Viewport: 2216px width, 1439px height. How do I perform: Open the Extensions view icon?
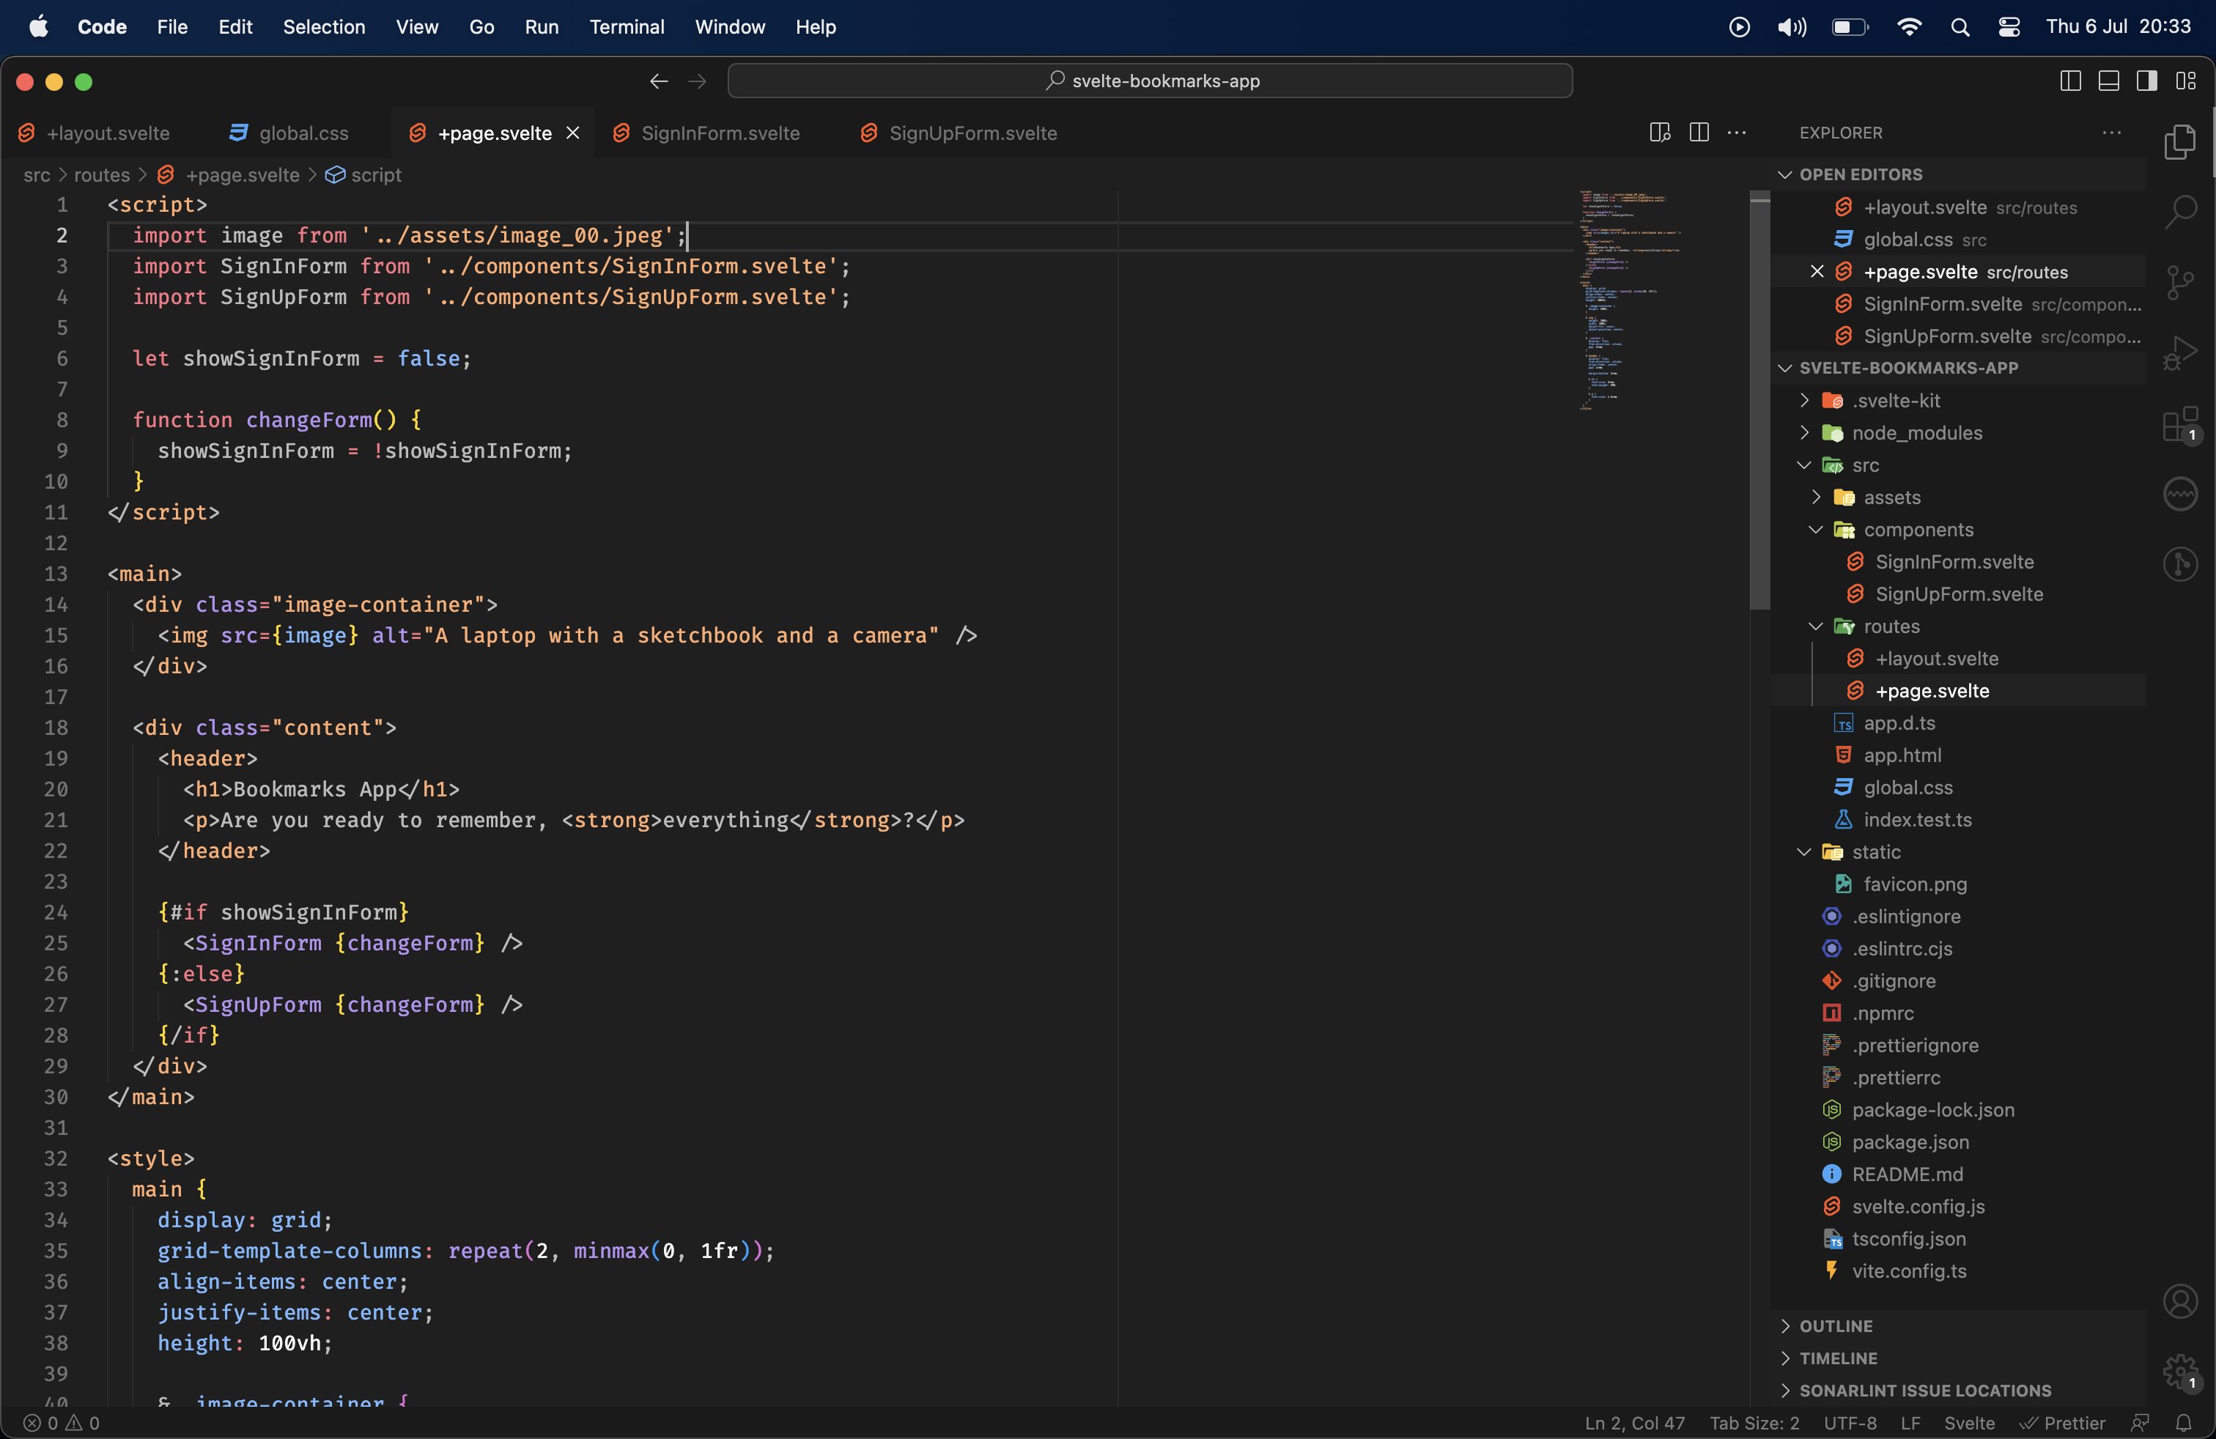coord(2181,426)
